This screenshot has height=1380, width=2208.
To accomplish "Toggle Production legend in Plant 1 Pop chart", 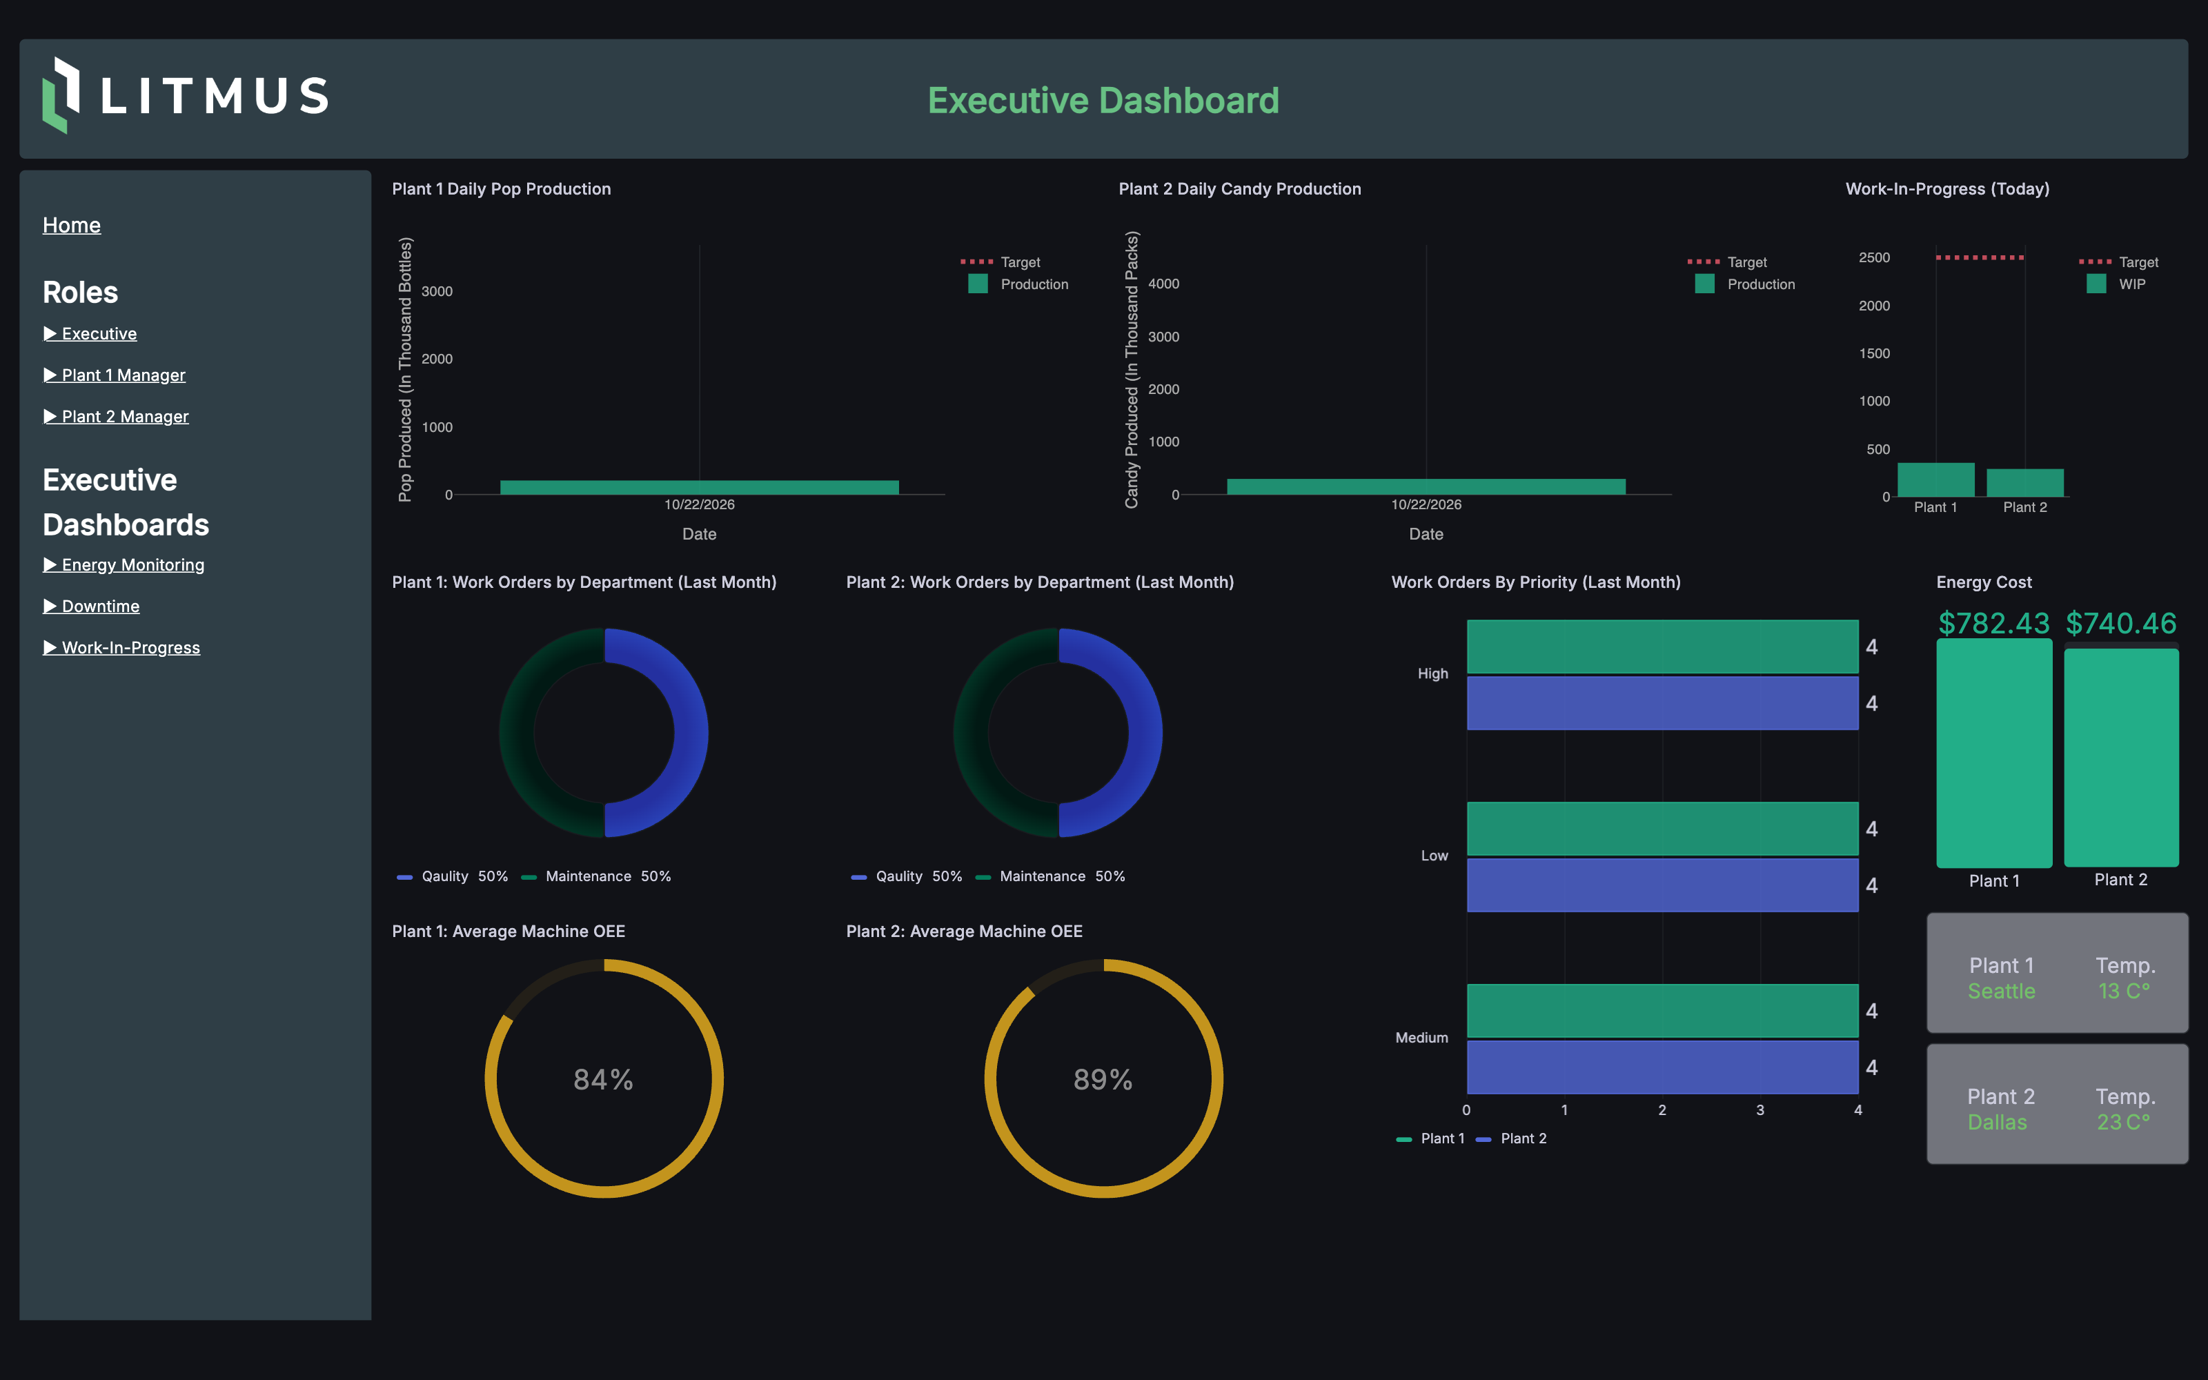I will 1017,284.
